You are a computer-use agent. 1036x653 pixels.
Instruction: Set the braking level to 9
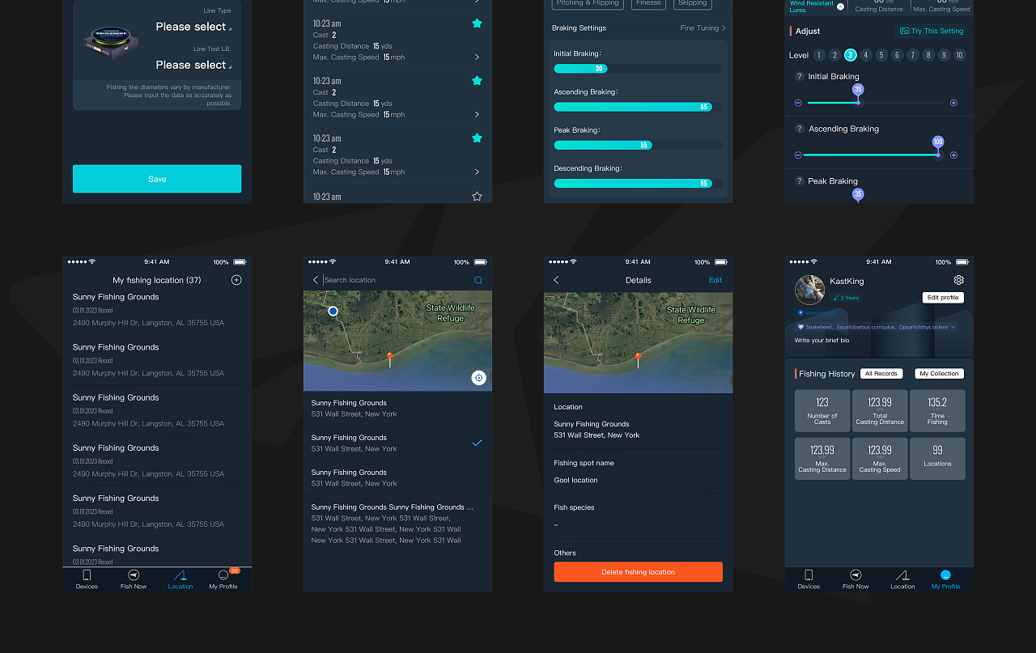944,55
